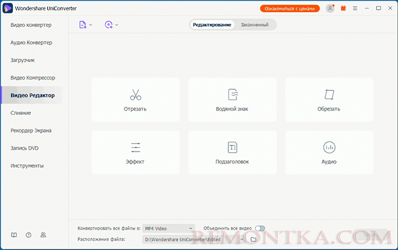This screenshot has width=398, height=250.
Task: Minimize the UniConverter window
Action: pyautogui.click(x=367, y=9)
